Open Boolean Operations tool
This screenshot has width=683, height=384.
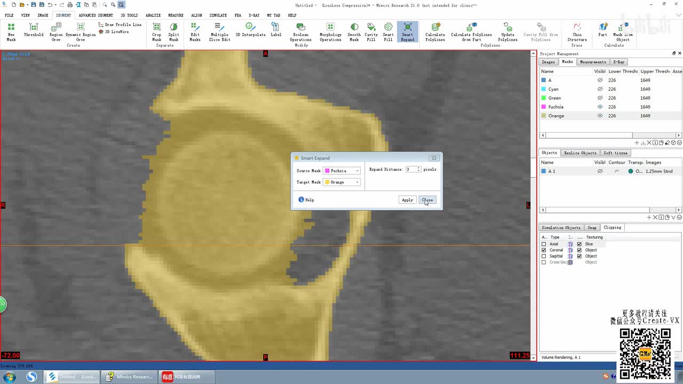[300, 32]
